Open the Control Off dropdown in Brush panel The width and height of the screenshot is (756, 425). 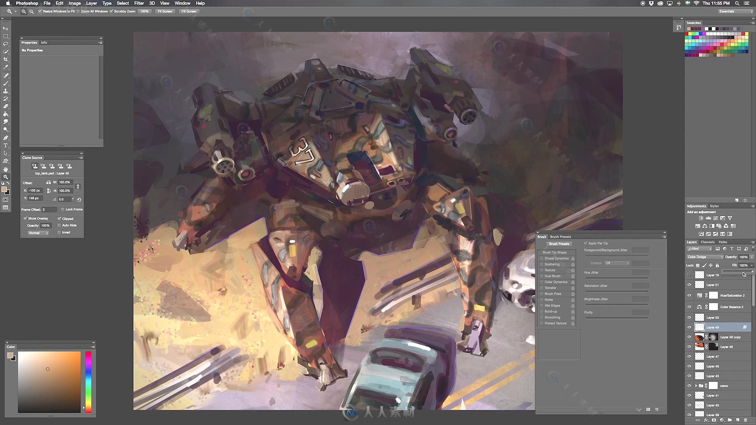(617, 263)
